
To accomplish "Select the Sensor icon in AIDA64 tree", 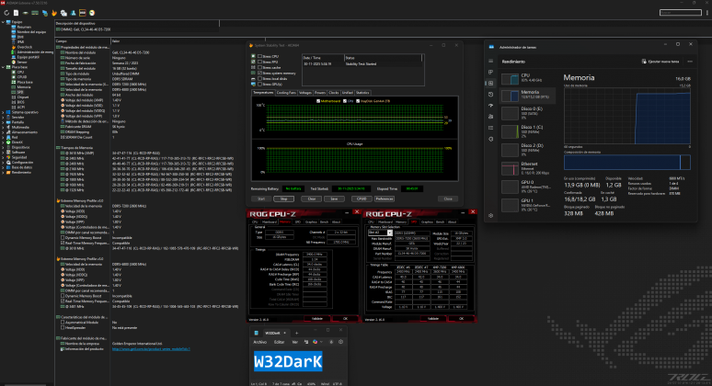I will tap(15, 61).
